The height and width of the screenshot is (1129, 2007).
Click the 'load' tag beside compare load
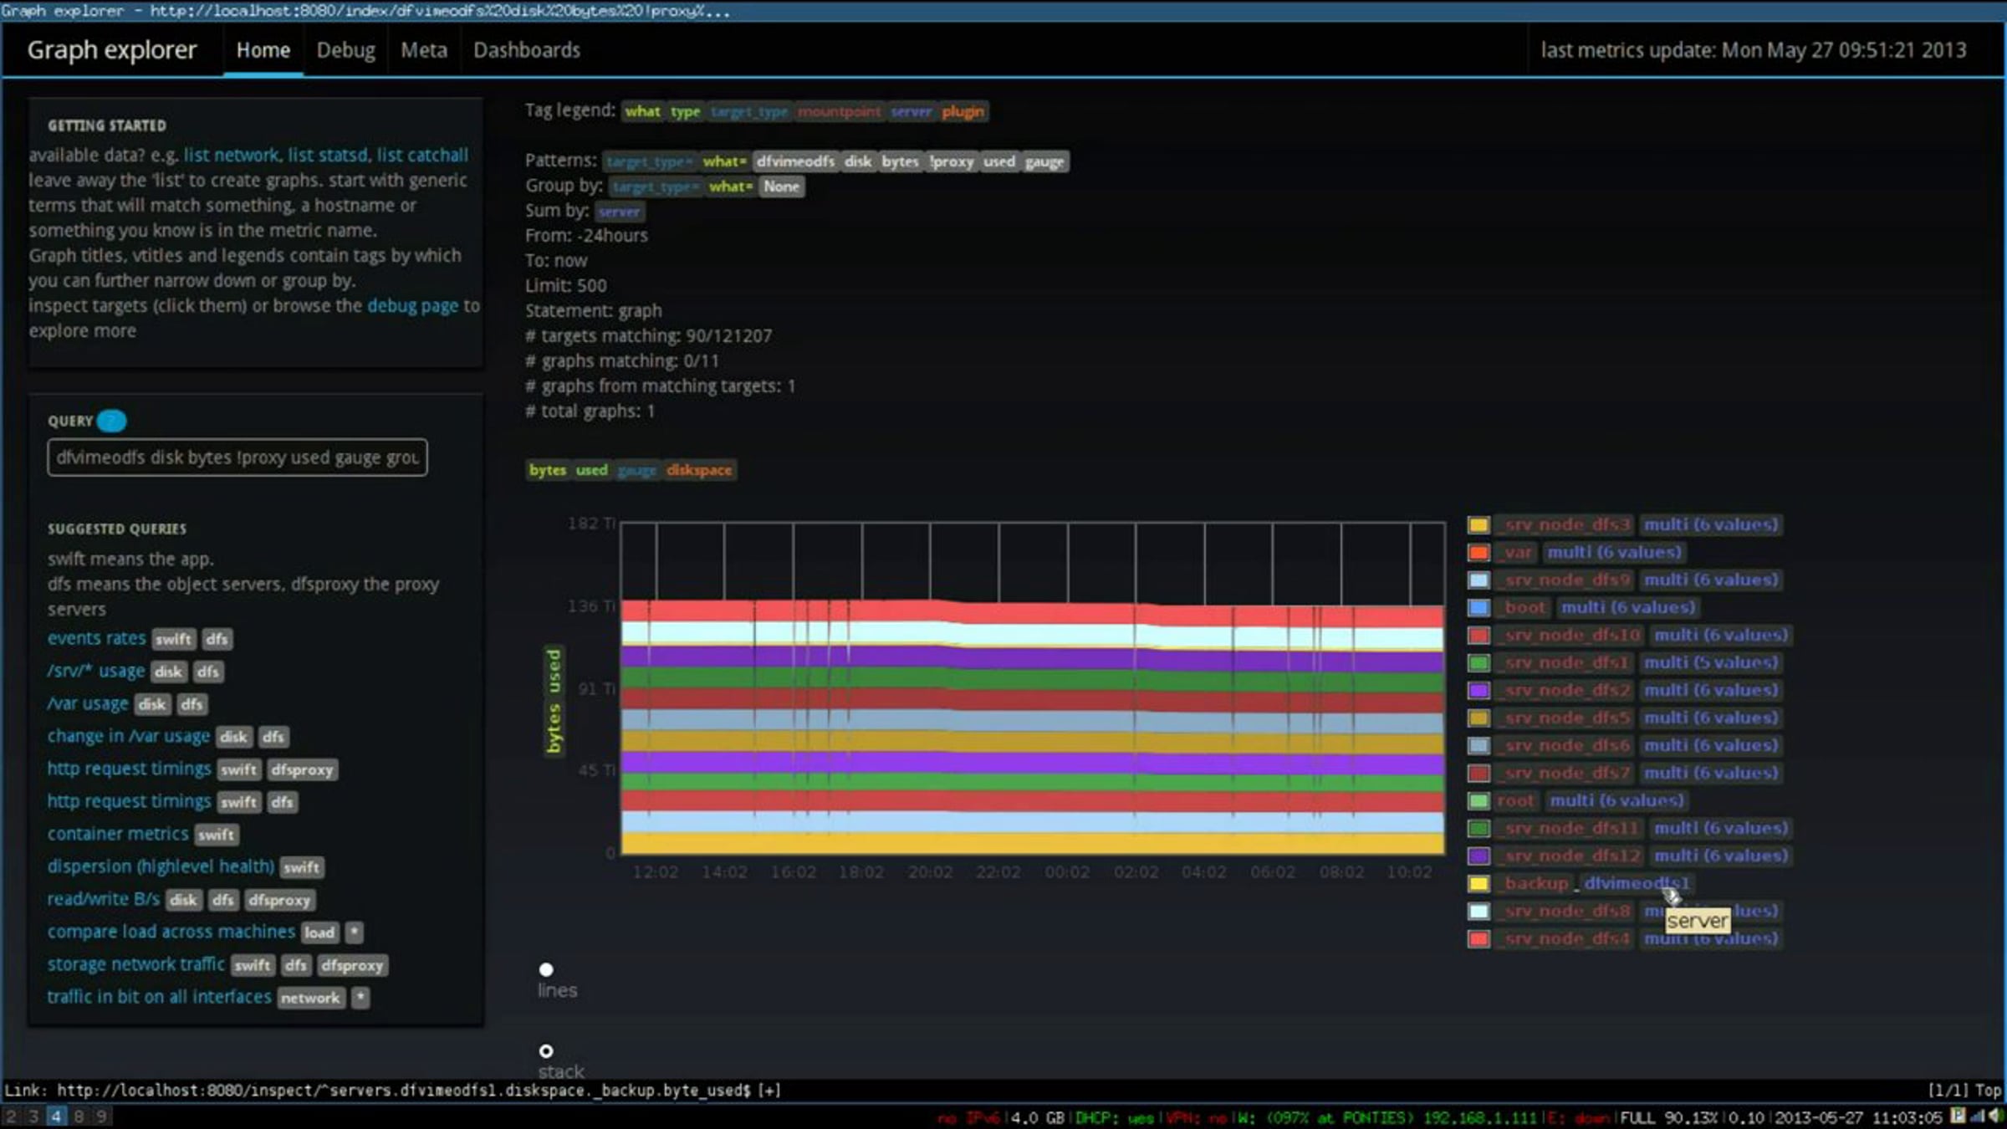319,932
